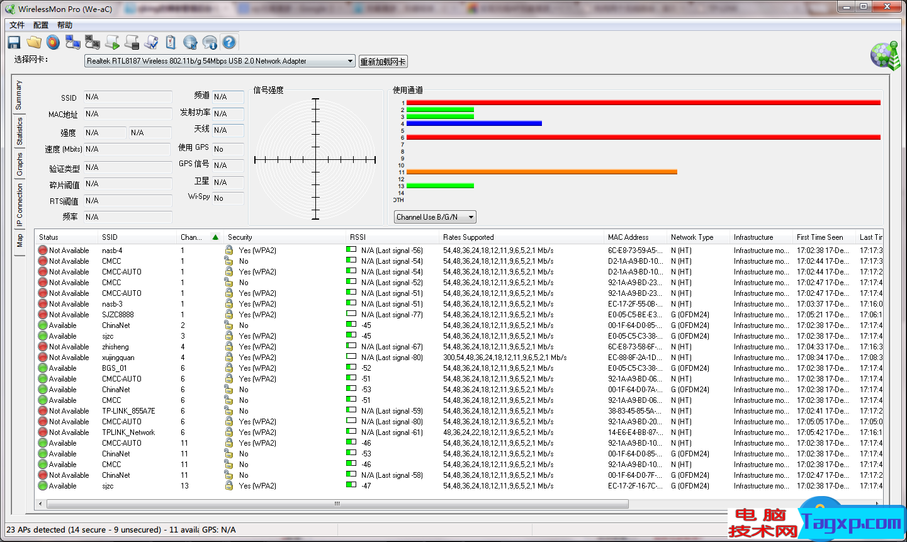
Task: Sort by First Time Seen column header
Action: (x=825, y=237)
